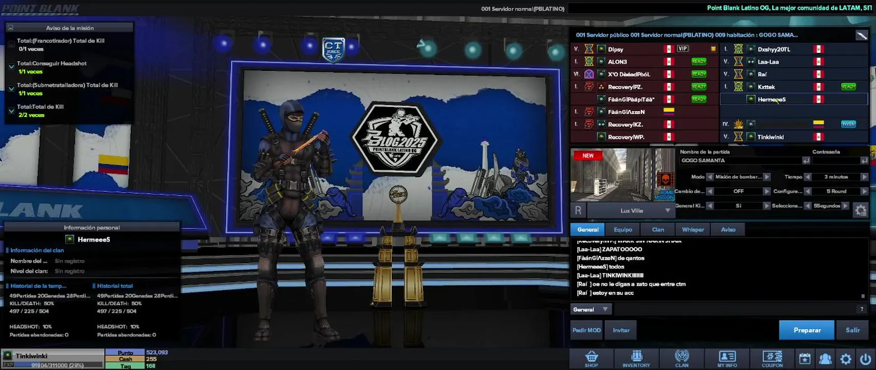This screenshot has height=370, width=876.
Task: Open room advanced settings gear icon
Action: 861,210
